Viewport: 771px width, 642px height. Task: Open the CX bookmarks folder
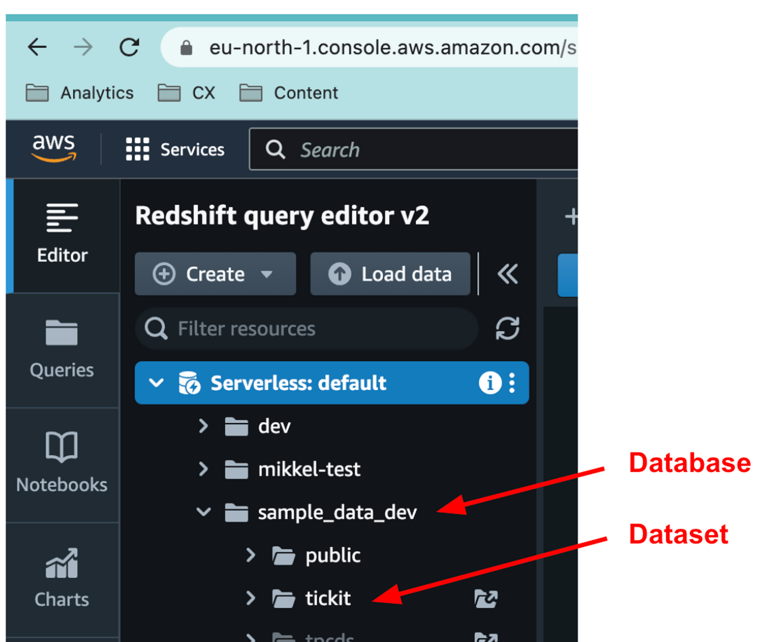(x=187, y=93)
